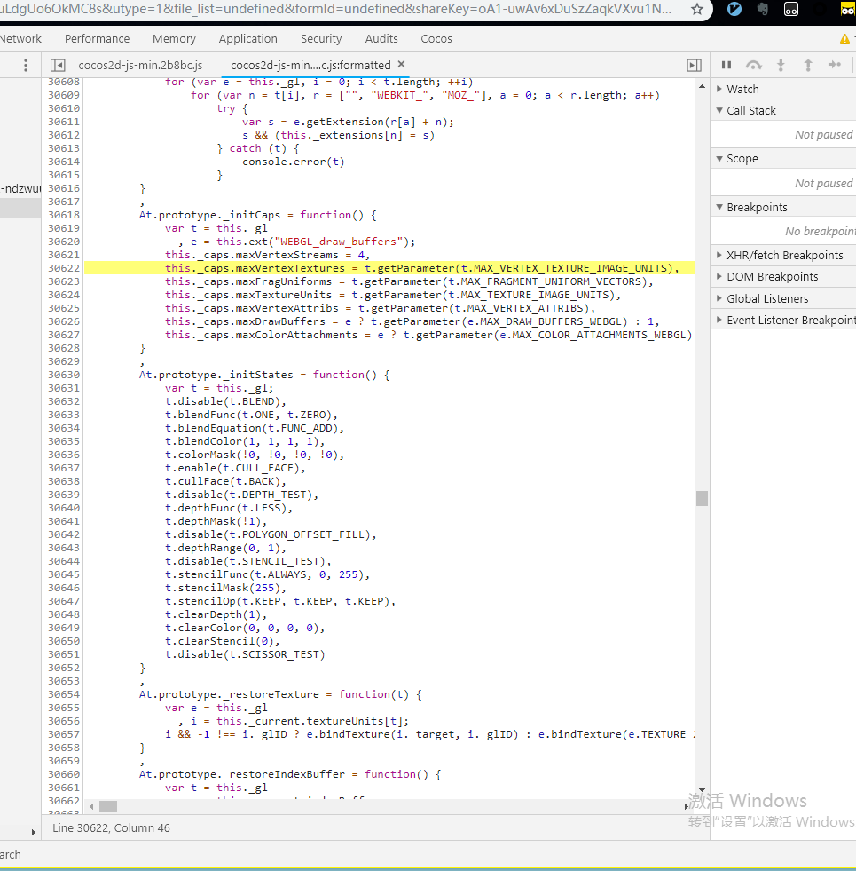Click 'maxVertexTextures' in highlighted line
Viewport: 856px width, 871px height.
(290, 268)
